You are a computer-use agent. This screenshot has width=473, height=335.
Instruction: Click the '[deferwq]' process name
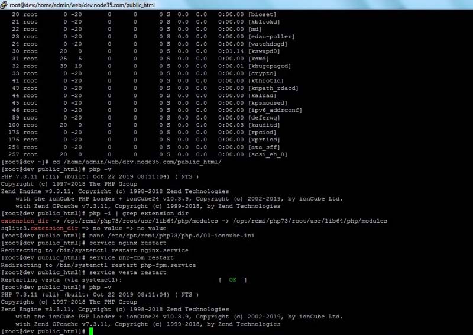coord(264,118)
